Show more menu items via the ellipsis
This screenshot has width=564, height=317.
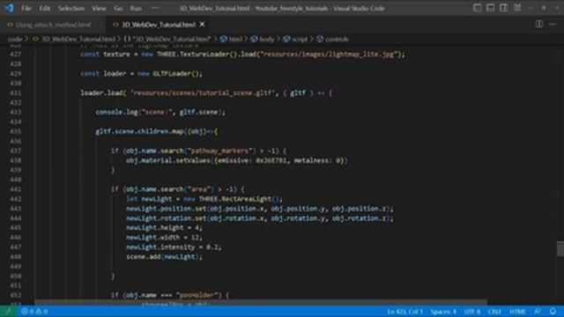pyautogui.click(x=155, y=8)
